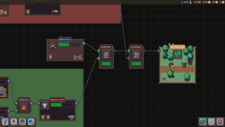Click the Collector's red bag icon

pyautogui.click(x=24, y=108)
